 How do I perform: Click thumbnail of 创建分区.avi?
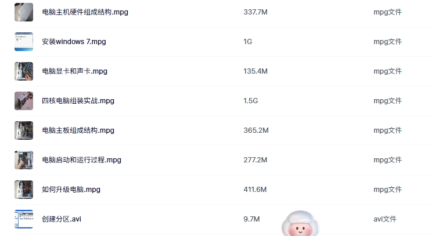(24, 219)
